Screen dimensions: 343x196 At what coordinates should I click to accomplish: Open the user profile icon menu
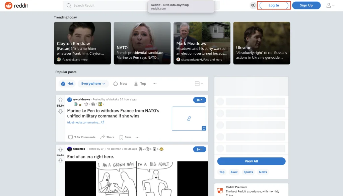pyautogui.click(x=330, y=5)
